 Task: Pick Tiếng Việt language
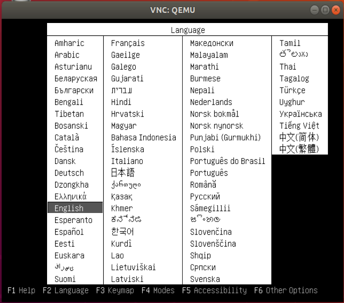(x=299, y=125)
